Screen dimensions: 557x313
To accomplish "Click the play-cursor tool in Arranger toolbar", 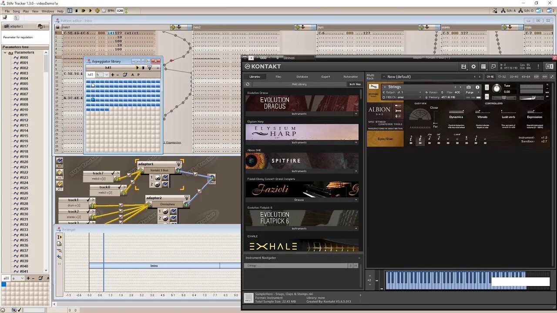I will pos(60,237).
